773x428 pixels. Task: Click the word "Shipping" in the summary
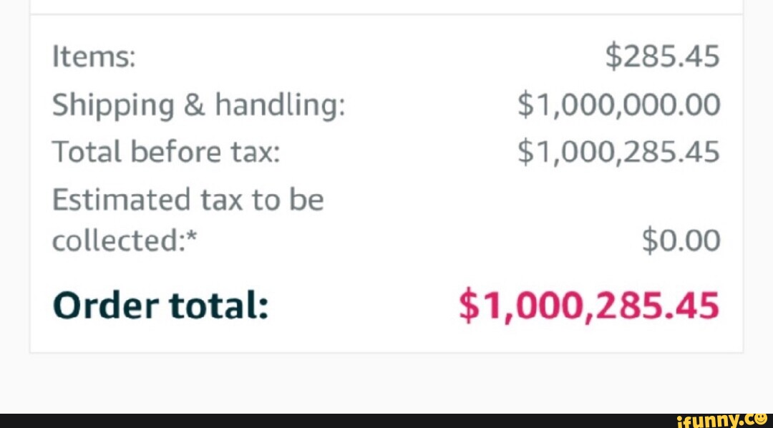pos(113,107)
